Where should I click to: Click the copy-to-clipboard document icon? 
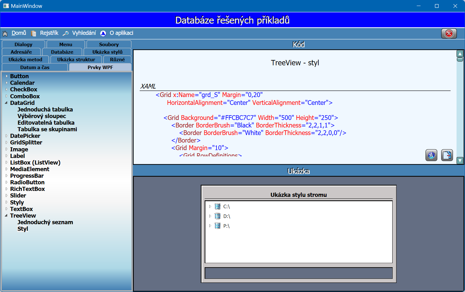click(447, 155)
